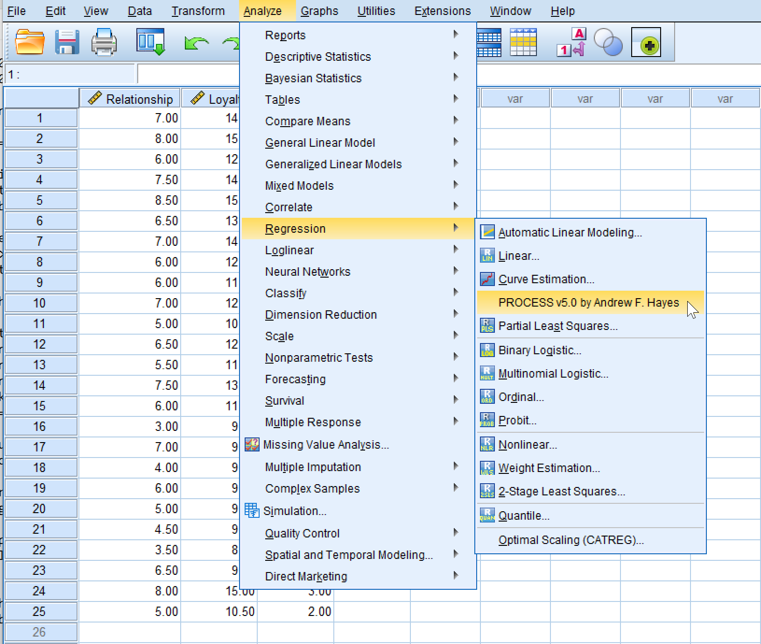Viewport: 761px width, 644px height.
Task: Choose Optimal Scaling (CATREG)
Action: tap(571, 539)
